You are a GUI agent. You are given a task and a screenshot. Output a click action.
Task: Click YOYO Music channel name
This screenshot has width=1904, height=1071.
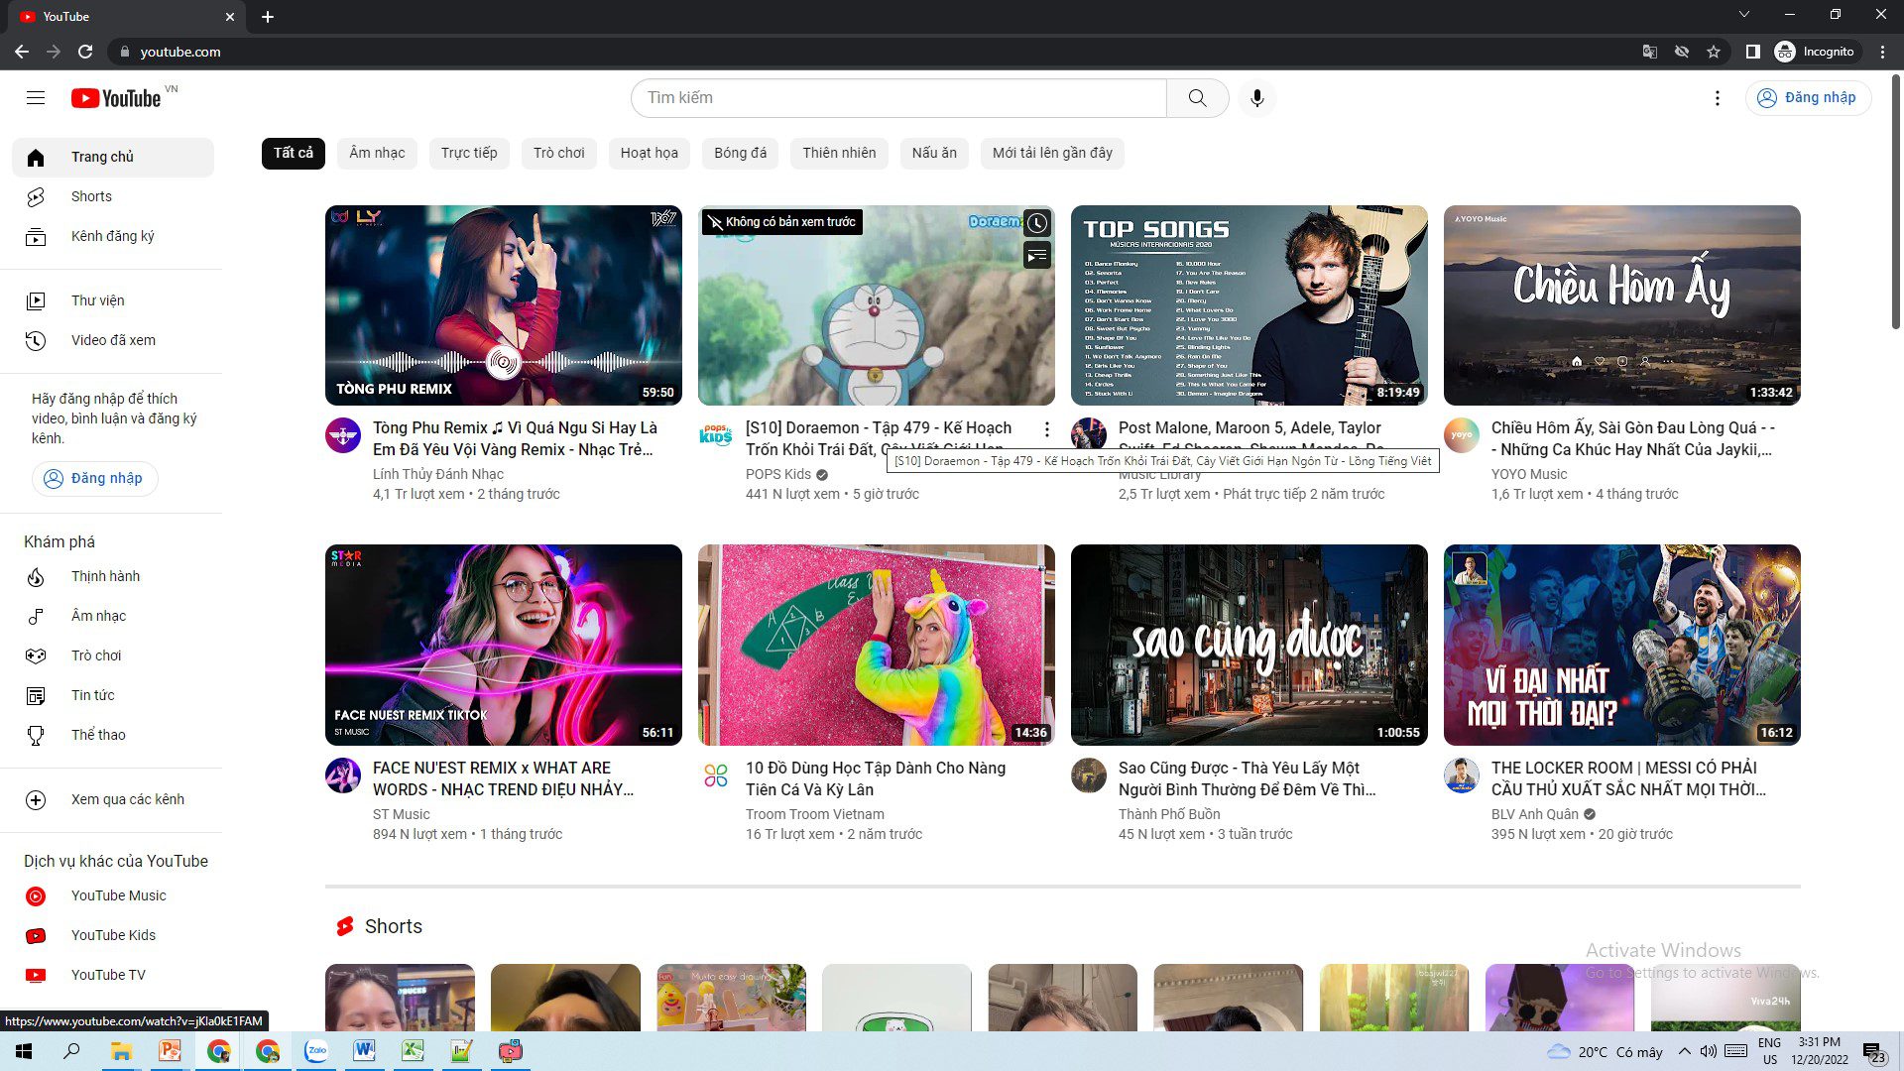1529,474
